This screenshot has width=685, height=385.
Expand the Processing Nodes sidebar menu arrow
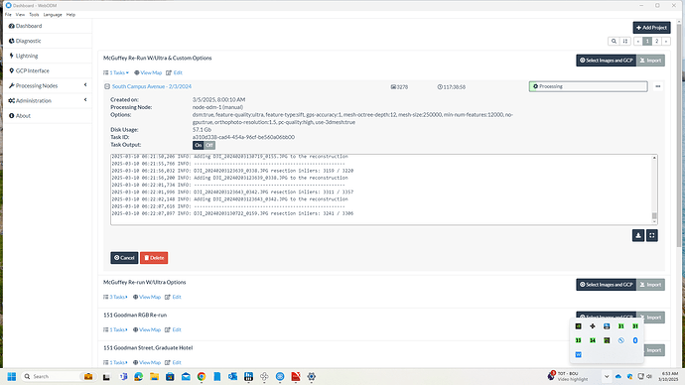tap(85, 85)
